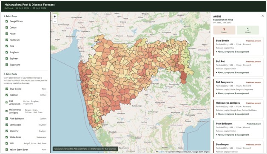Click the AHERI panel heading
This screenshot has width=267, height=154.
click(x=217, y=17)
